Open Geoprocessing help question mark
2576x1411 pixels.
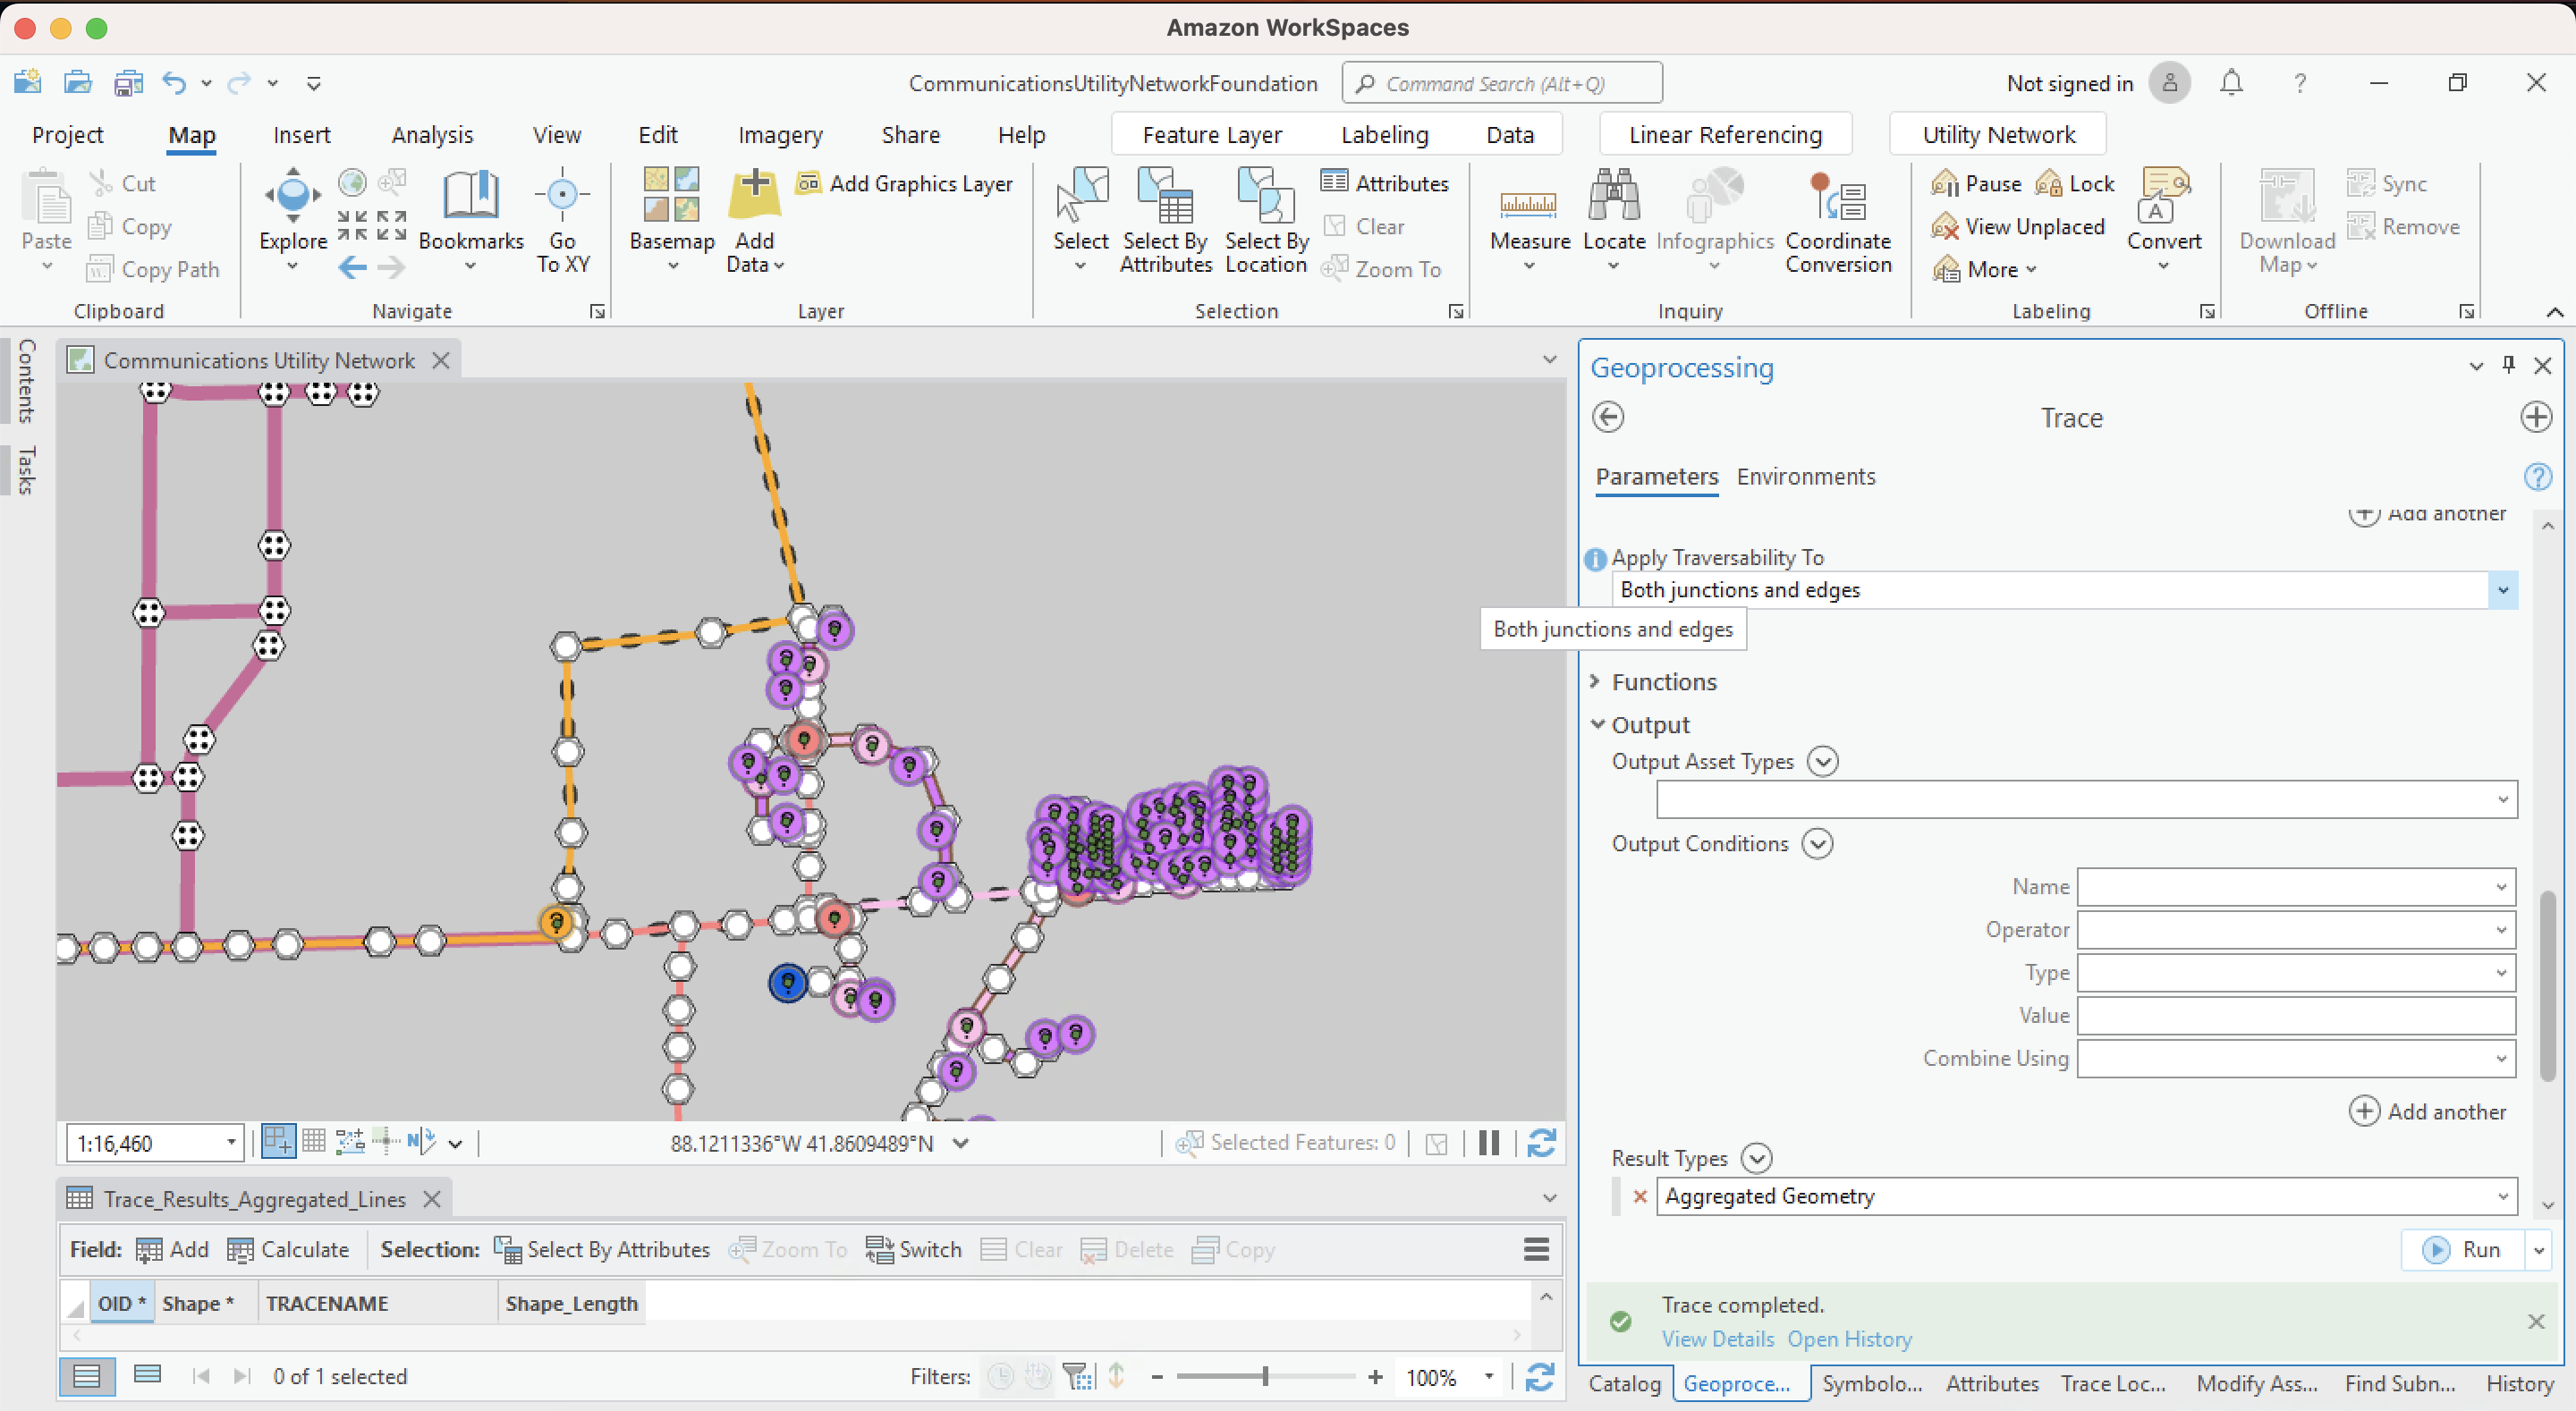(2537, 476)
